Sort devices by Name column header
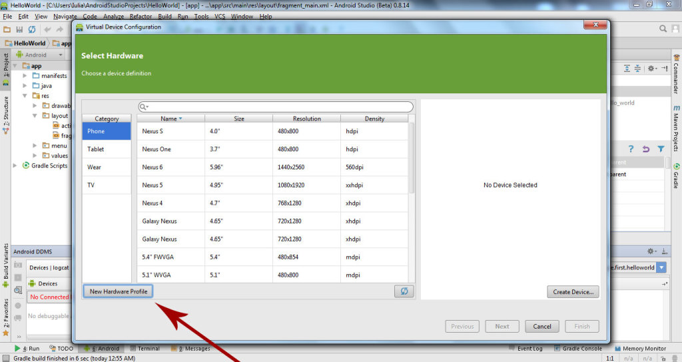 tap(171, 119)
